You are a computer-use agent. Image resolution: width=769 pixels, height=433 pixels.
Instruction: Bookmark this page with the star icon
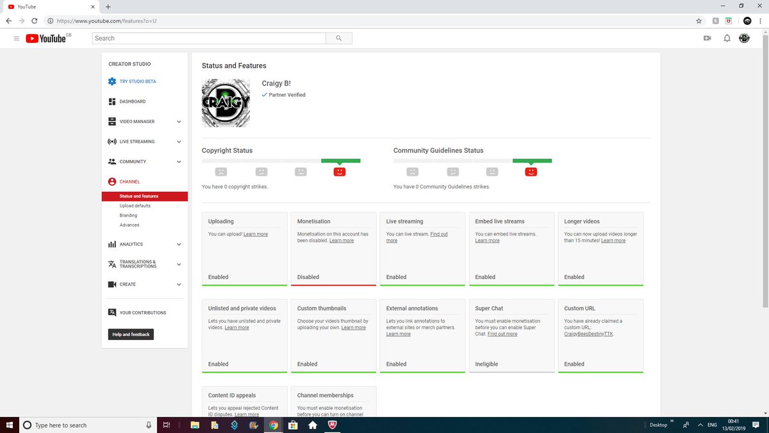point(699,21)
